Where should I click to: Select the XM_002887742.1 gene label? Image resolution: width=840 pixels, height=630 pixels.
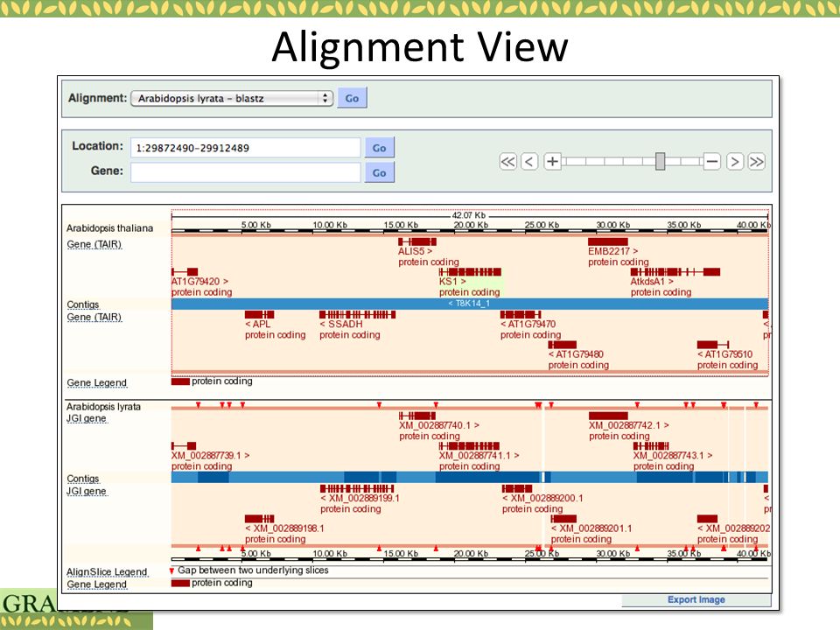pos(629,425)
